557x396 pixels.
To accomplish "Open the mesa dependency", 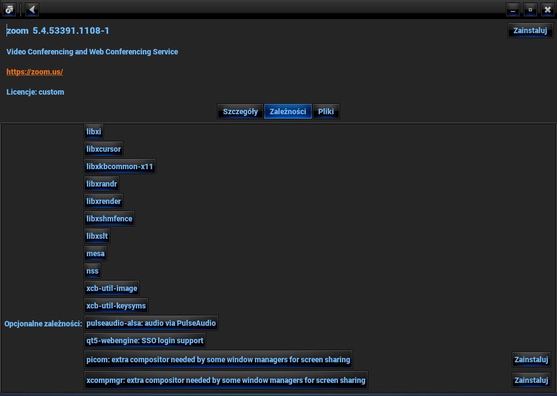I will pyautogui.click(x=96, y=253).
